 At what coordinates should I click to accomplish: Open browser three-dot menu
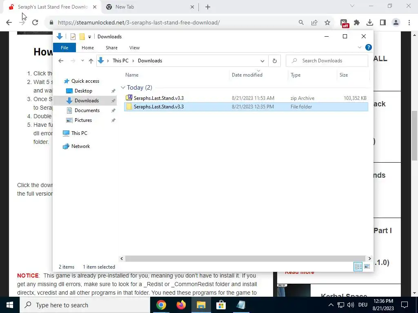(409, 23)
